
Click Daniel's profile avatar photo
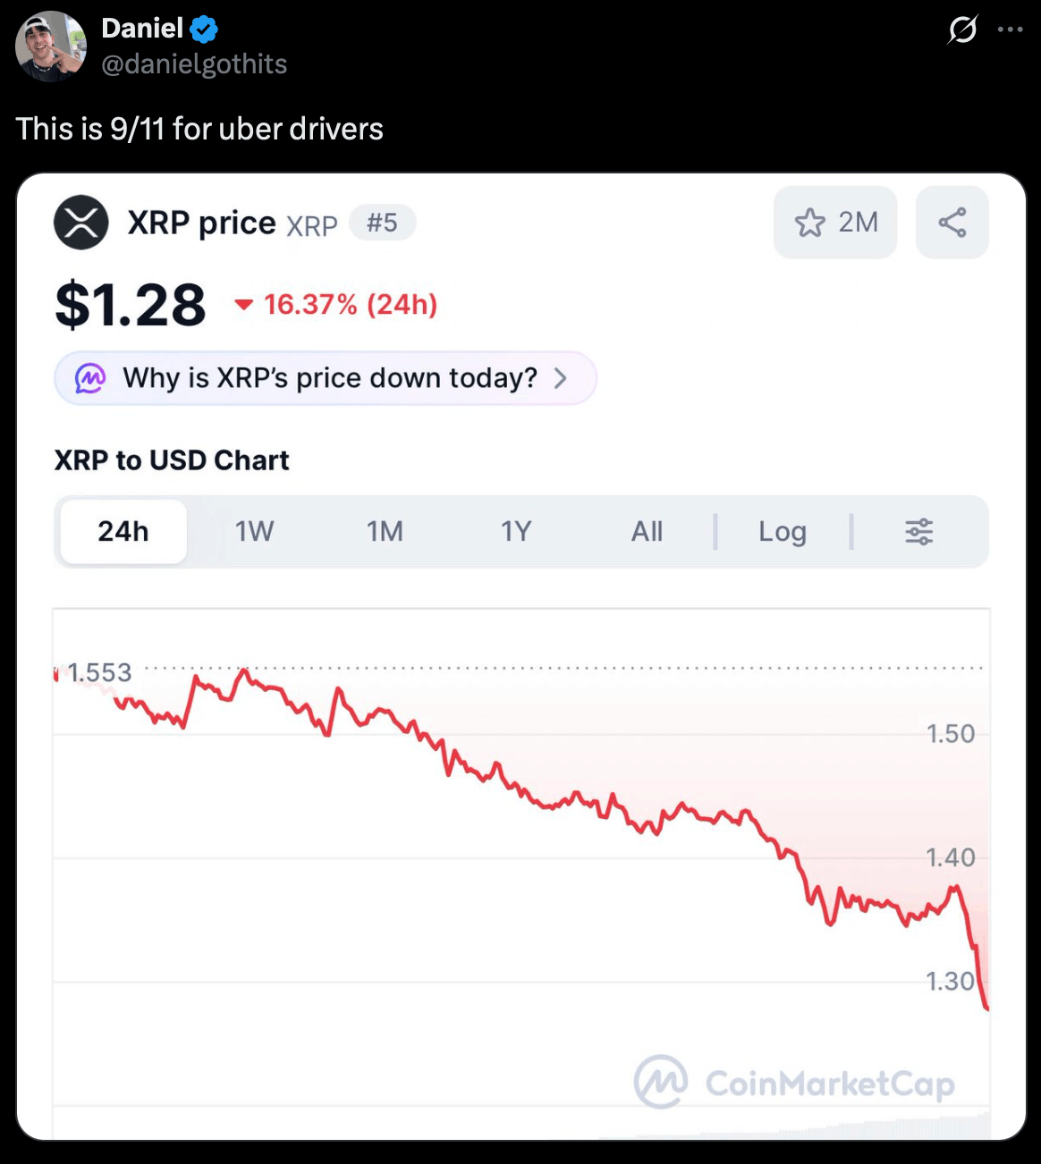coord(51,46)
